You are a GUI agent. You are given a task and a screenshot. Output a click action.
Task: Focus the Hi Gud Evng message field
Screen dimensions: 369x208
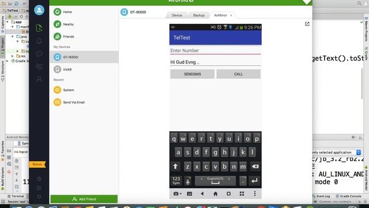pos(215,62)
